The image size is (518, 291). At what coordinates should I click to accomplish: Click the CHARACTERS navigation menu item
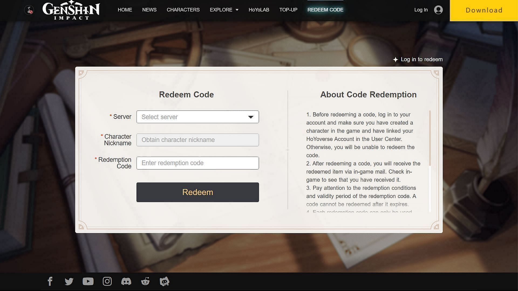(183, 10)
